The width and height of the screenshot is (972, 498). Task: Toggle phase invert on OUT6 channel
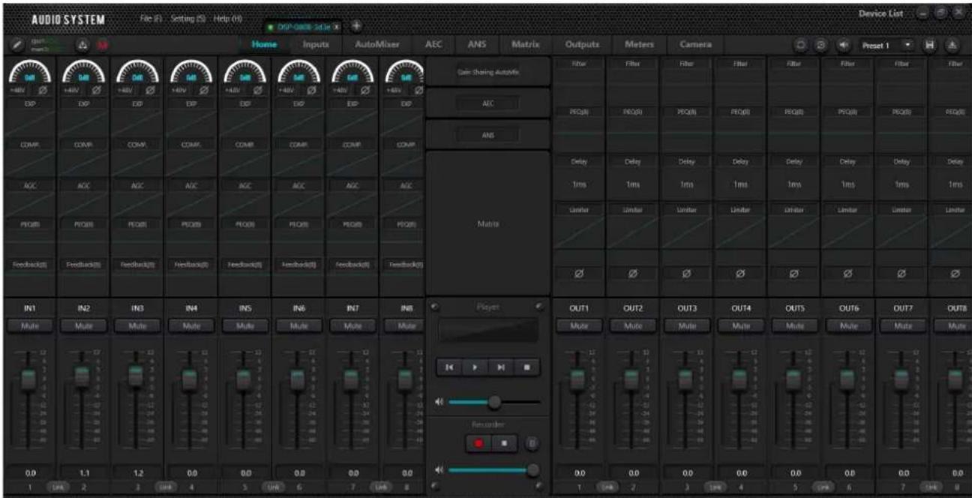tap(849, 275)
